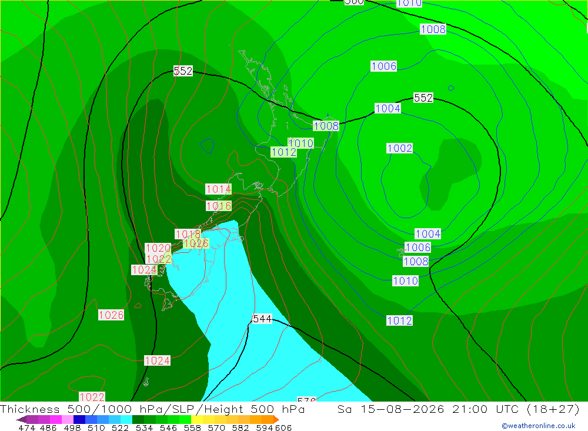Image resolution: width=588 pixels, height=431 pixels.
Task: Click the blue 1002 low pressure label
Action: 400,148
